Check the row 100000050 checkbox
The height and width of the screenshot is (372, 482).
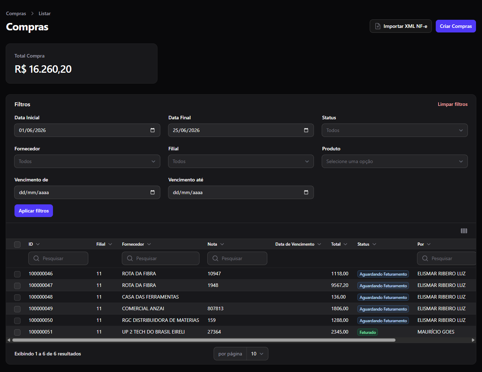17,320
